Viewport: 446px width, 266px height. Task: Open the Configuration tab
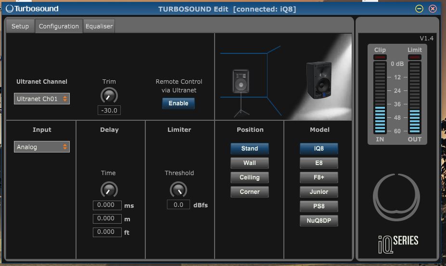click(59, 26)
